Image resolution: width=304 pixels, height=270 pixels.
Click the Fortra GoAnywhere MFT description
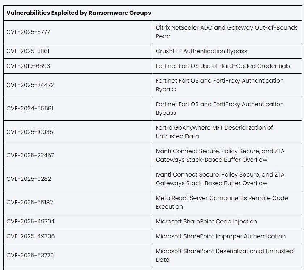click(214, 132)
